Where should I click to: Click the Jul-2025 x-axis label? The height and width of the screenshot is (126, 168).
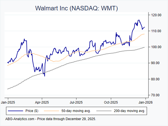pos(76,102)
